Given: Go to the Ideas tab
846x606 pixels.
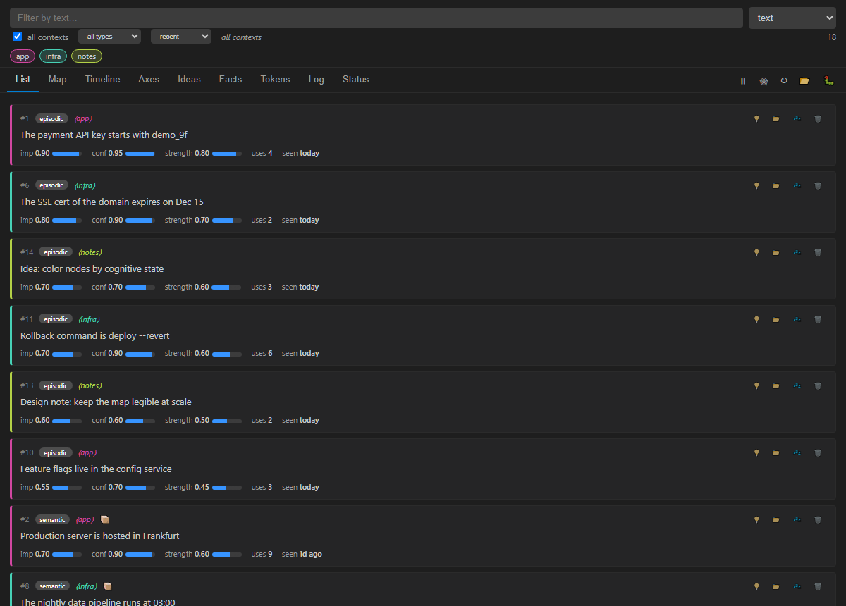Looking at the screenshot, I should click(x=189, y=80).
